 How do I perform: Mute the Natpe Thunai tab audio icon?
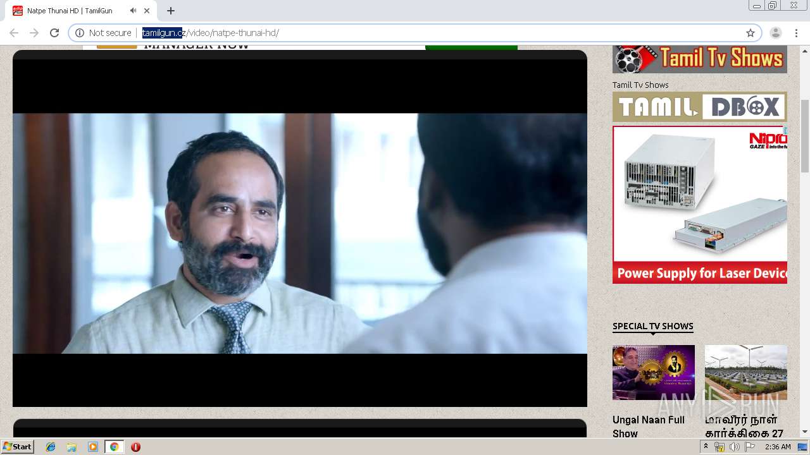point(133,11)
